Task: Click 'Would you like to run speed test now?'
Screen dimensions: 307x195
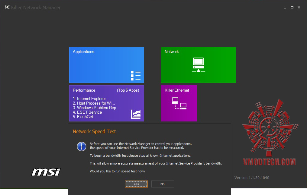Action: pos(118,171)
